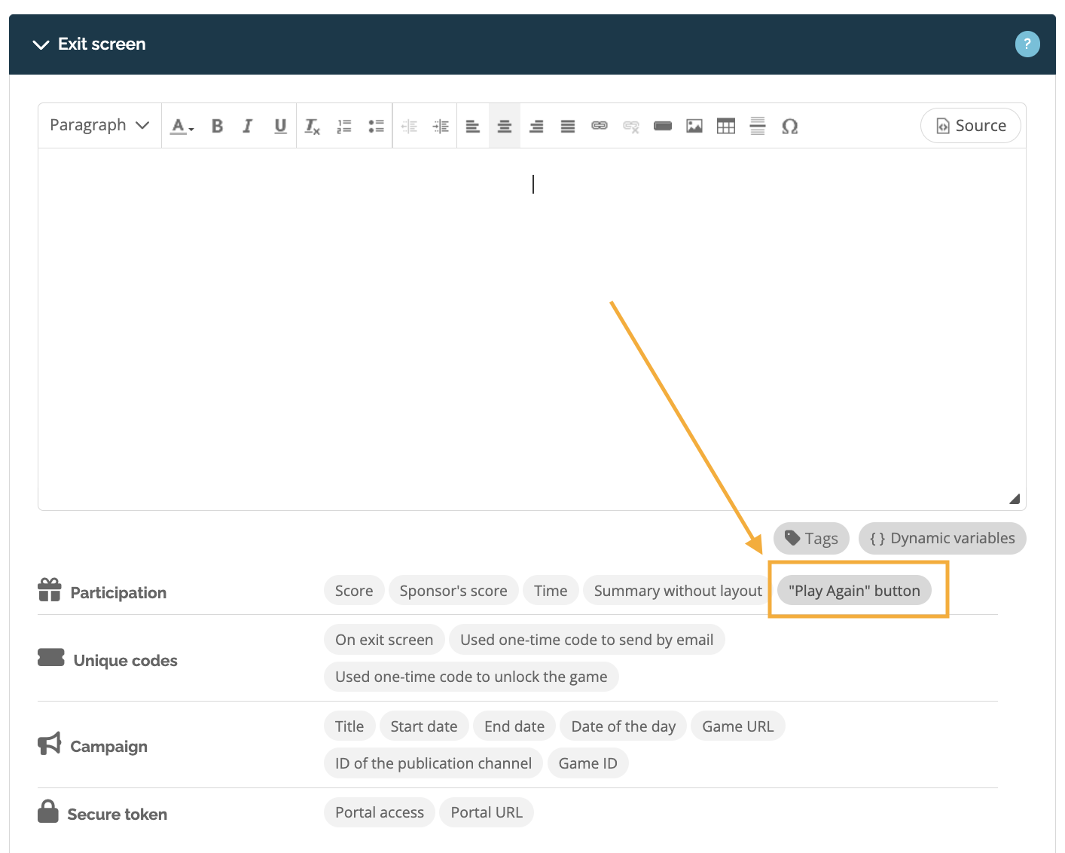Click the Participation section label
Viewport: 1065px width, 853px height.
(118, 592)
